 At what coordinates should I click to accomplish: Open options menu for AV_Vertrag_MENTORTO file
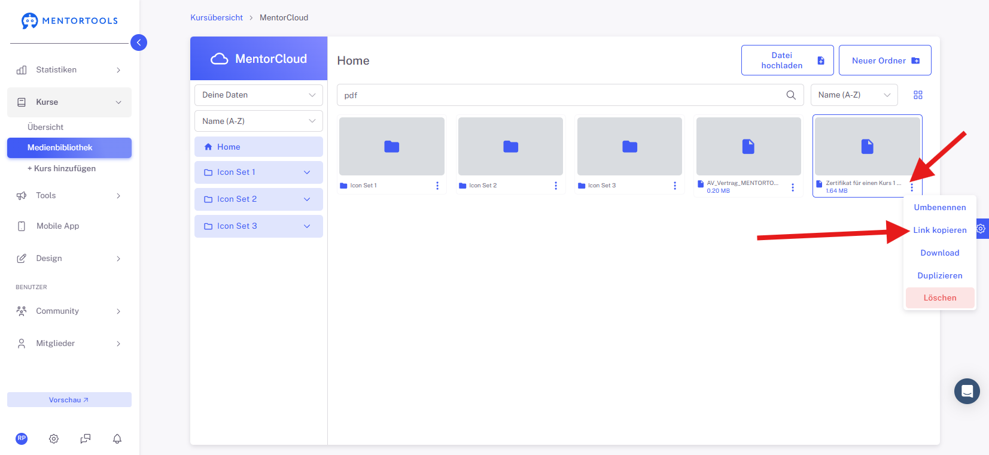[x=793, y=187]
